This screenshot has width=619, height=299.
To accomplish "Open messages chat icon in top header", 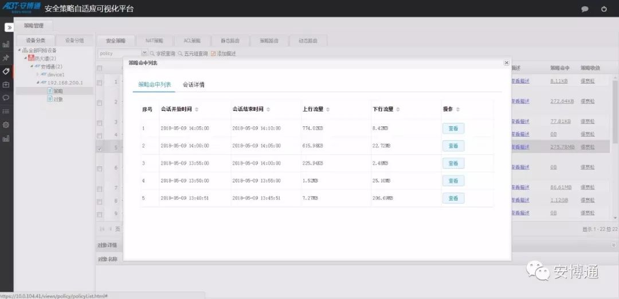I will pos(585,9).
